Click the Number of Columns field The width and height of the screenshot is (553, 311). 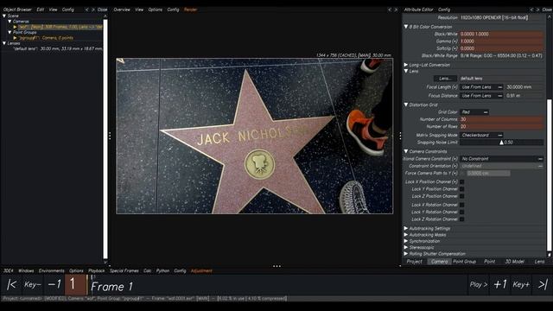[x=501, y=119]
